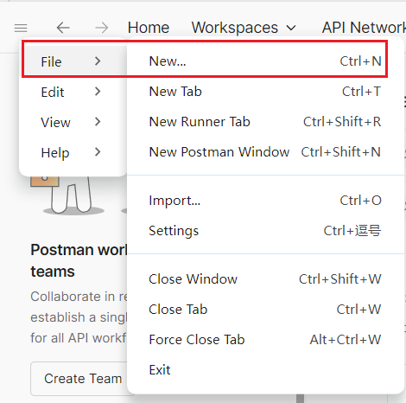
Task: Select New Tab menu entry
Action: click(265, 92)
